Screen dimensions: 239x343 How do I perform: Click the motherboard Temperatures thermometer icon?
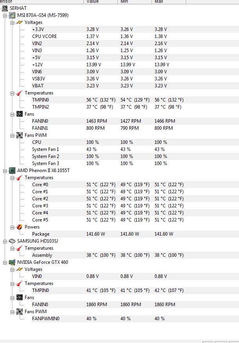(x=20, y=93)
